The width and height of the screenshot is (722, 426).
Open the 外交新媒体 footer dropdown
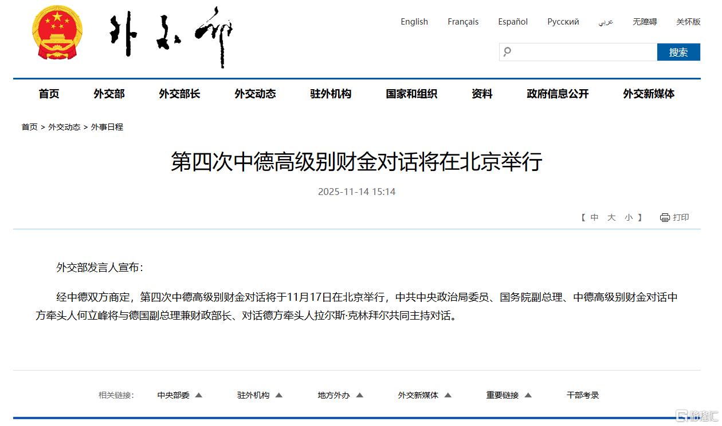(425, 395)
